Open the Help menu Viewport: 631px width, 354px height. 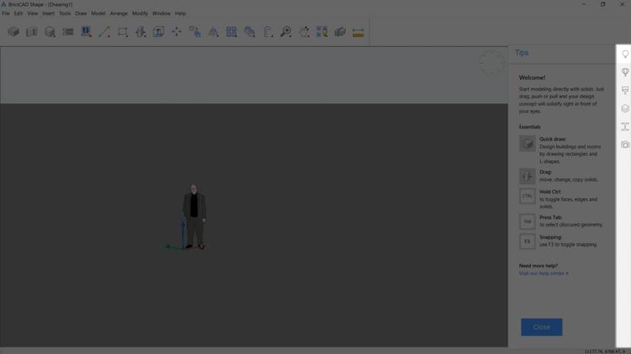(x=180, y=13)
